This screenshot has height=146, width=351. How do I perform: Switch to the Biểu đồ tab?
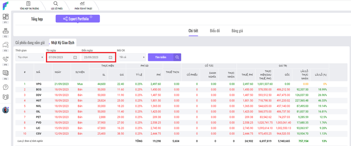click(x=215, y=31)
